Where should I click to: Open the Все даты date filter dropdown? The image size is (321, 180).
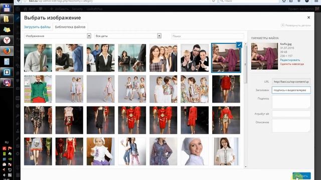tap(128, 36)
